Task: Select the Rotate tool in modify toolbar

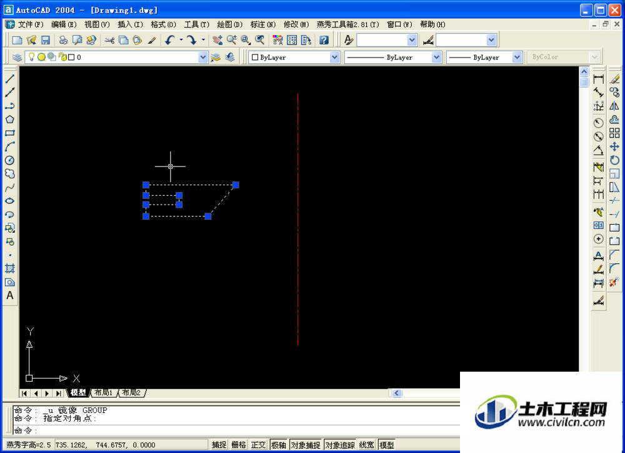Action: coord(614,160)
